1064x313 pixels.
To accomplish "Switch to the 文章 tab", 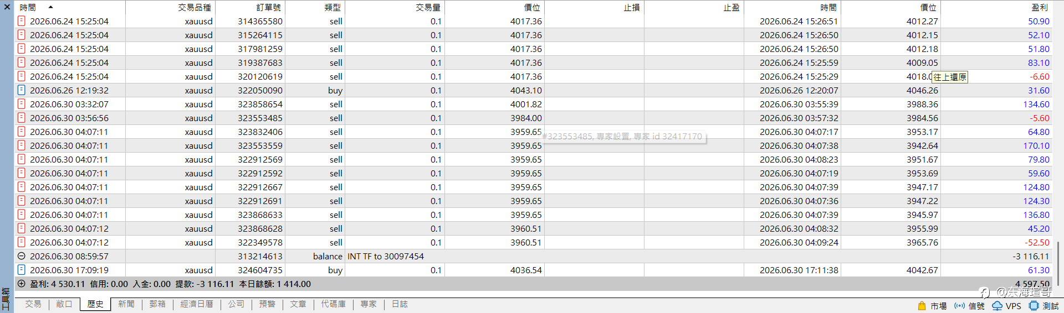I will pyautogui.click(x=298, y=304).
